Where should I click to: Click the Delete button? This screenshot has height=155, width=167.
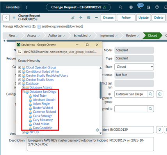[159, 18]
